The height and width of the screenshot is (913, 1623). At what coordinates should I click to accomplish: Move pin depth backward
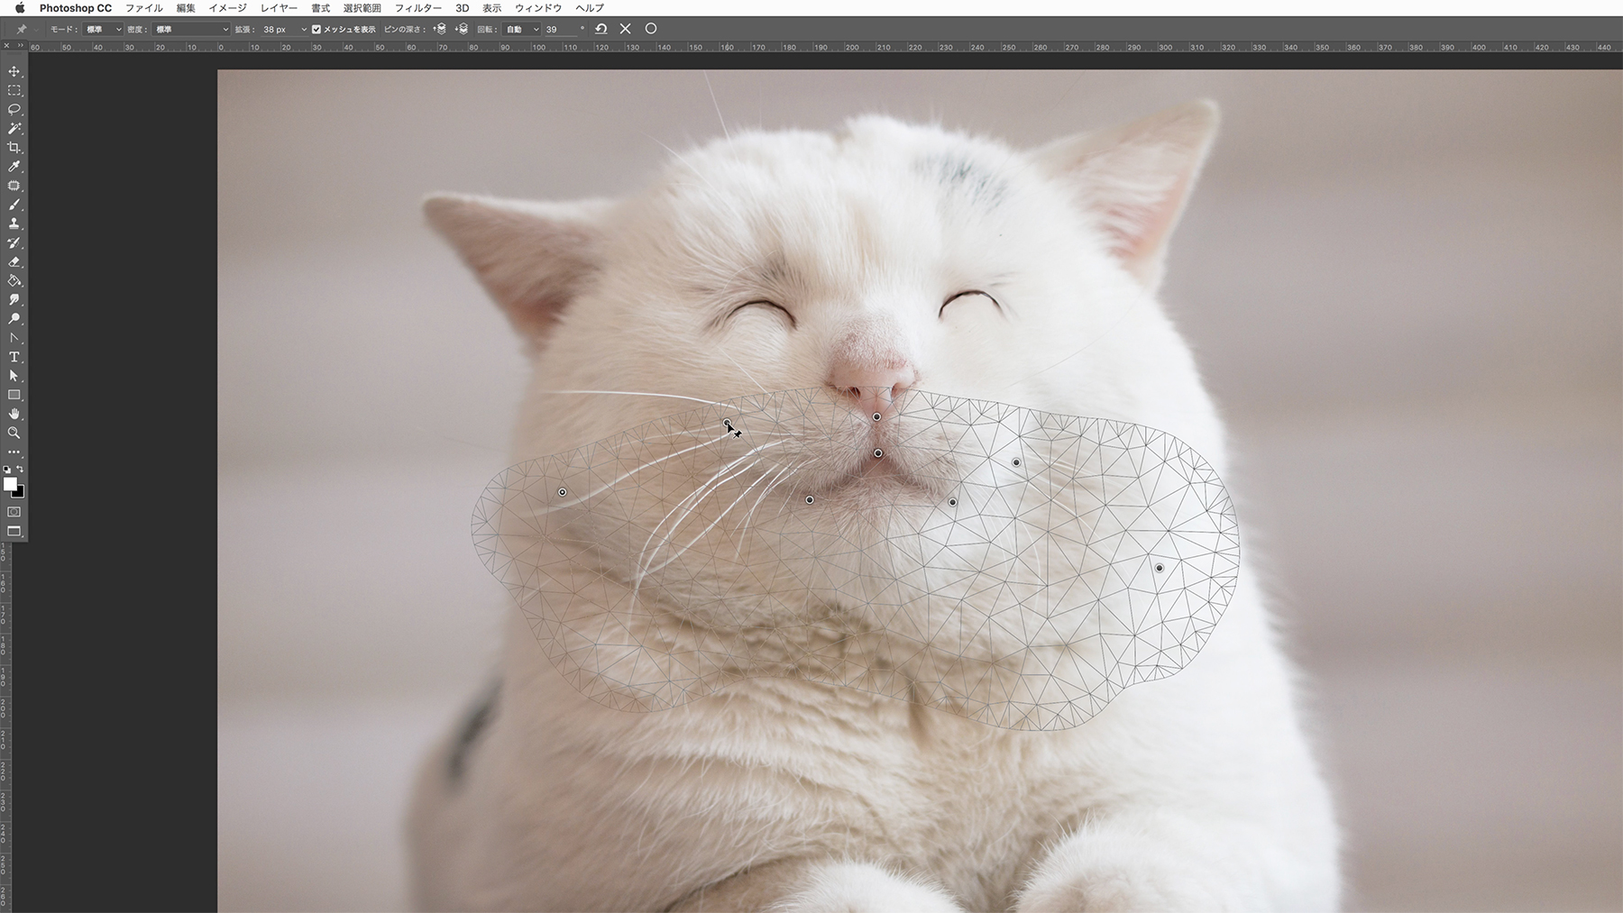[x=461, y=29]
